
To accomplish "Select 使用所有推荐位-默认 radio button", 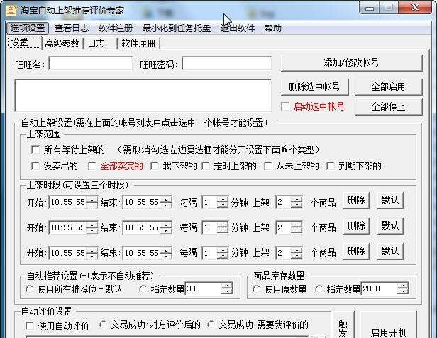I will pyautogui.click(x=29, y=289).
